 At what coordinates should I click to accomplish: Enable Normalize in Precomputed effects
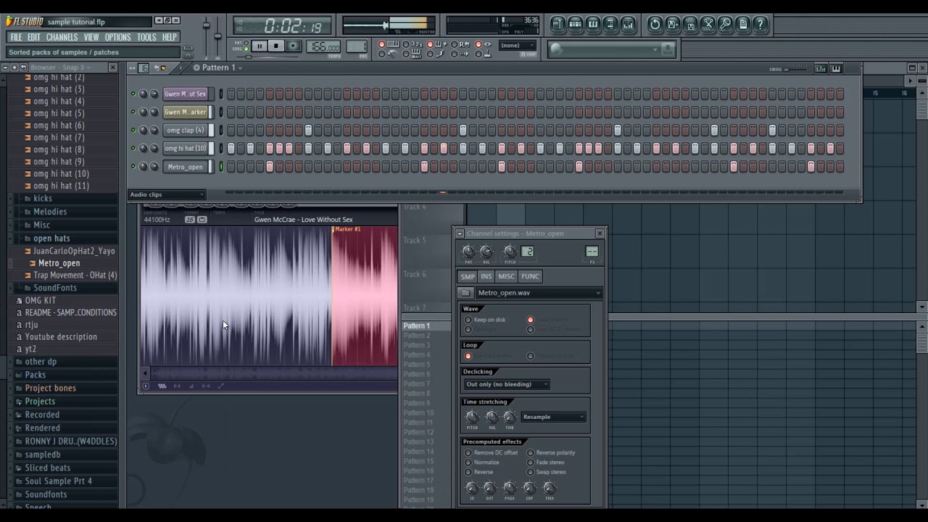point(468,462)
